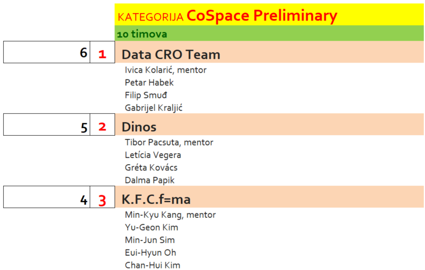Select the score cell showing 4
The height and width of the screenshot is (270, 425).
46,199
